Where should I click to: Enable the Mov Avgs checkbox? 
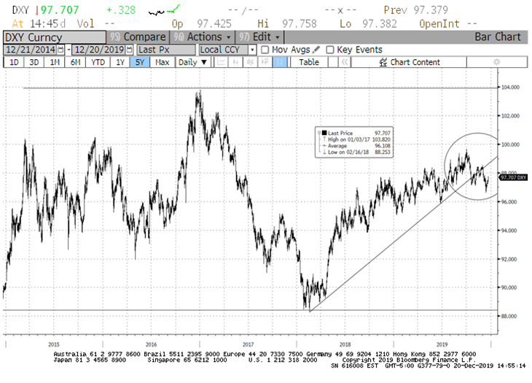coord(265,50)
